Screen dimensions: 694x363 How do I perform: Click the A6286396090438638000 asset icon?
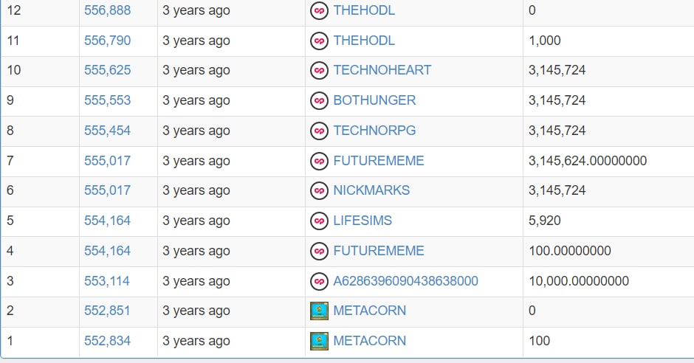click(x=319, y=281)
